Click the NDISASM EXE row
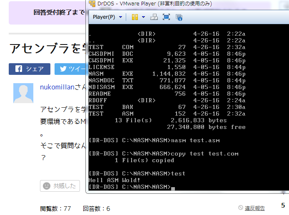This screenshot has height=215, width=289. [167, 87]
